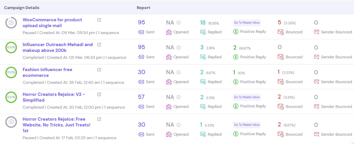Click the Report column header
Image resolution: width=354 pixels, height=144 pixels.
pos(144,8)
